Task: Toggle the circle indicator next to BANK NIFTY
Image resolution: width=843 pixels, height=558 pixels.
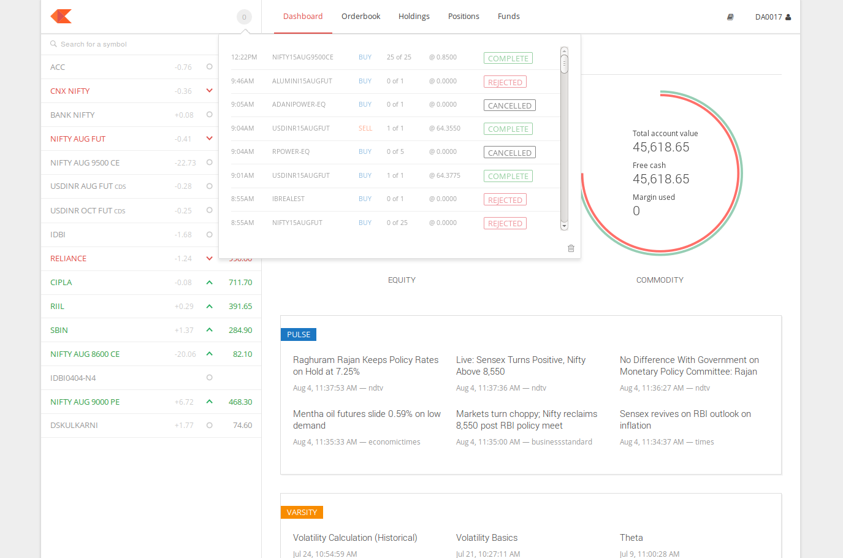Action: point(210,115)
